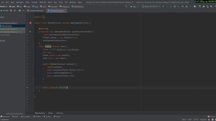Screen dimensions: 216x121
Task: Click the Apply Changes icon beside the Run button
Action: [167, 6]
